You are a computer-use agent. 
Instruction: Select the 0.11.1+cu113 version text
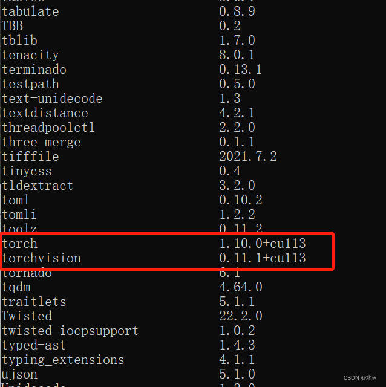(x=263, y=258)
